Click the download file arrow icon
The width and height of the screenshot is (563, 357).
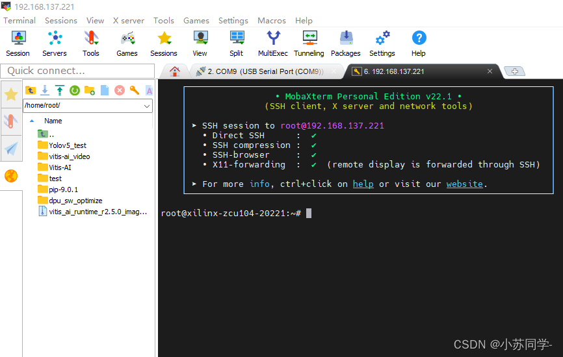pyautogui.click(x=45, y=90)
